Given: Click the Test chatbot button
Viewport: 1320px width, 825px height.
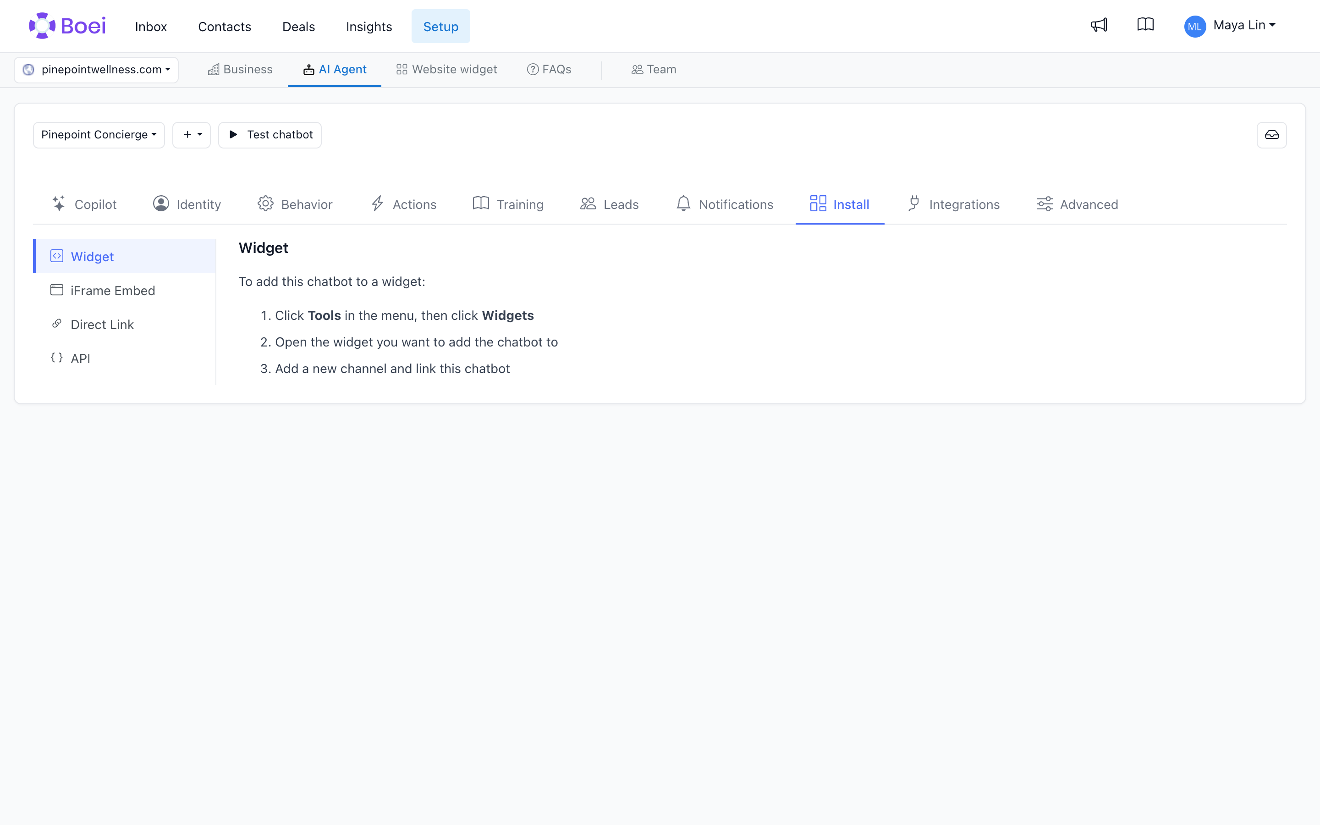Looking at the screenshot, I should tap(270, 135).
